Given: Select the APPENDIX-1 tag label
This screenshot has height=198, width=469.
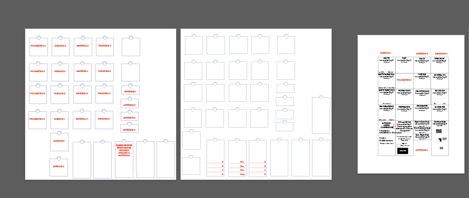Looking at the screenshot, I should pyautogui.click(x=130, y=92).
